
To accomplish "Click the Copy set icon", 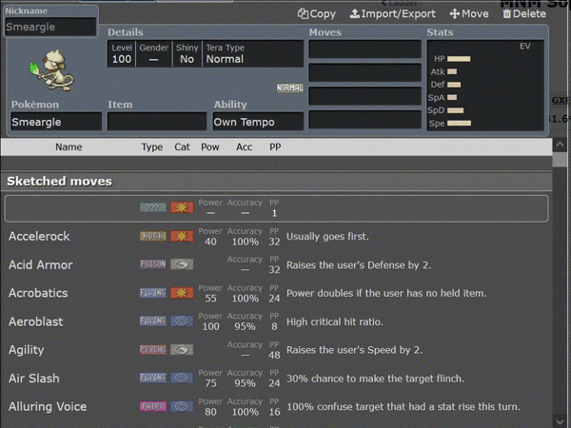I will pyautogui.click(x=303, y=14).
